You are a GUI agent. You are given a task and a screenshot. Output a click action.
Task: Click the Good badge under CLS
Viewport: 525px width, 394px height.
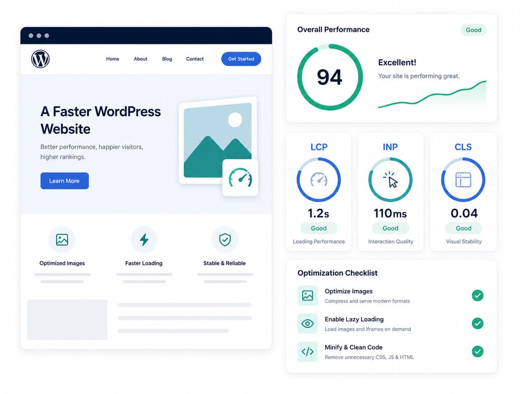(464, 228)
